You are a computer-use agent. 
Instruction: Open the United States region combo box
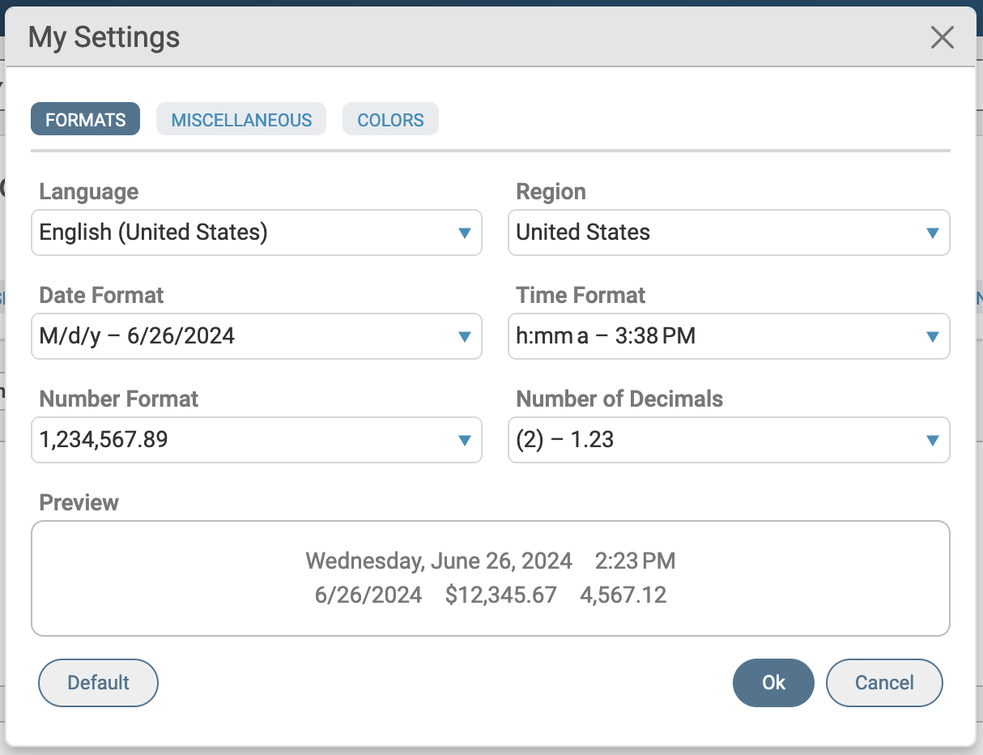point(713,233)
